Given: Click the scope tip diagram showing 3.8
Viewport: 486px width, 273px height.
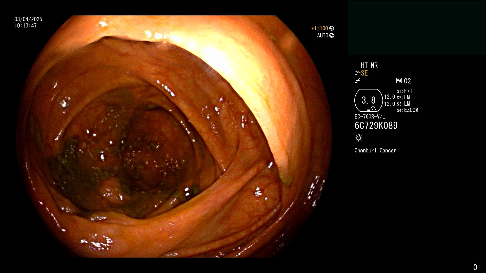Looking at the screenshot, I should click(x=369, y=100).
